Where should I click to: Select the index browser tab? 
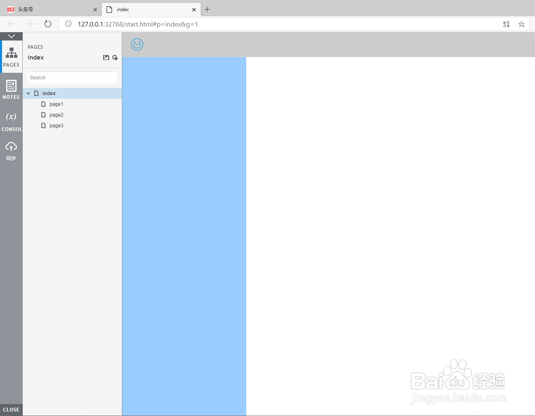tap(151, 9)
